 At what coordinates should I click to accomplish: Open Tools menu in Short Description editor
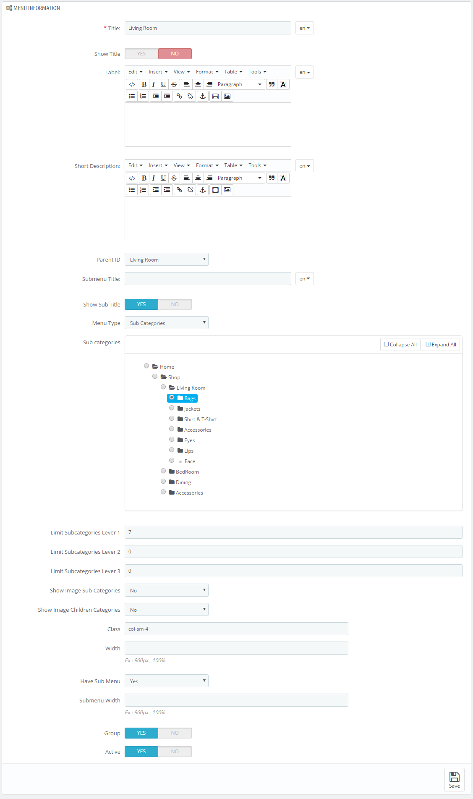257,165
